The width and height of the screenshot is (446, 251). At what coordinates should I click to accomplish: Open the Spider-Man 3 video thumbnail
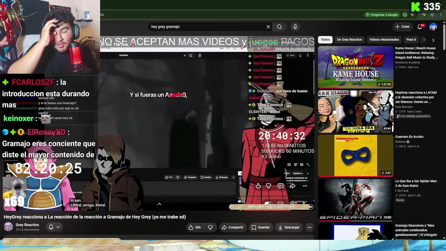(355, 200)
